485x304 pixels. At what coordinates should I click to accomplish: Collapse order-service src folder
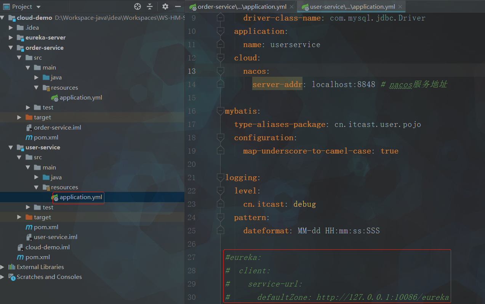(x=19, y=58)
